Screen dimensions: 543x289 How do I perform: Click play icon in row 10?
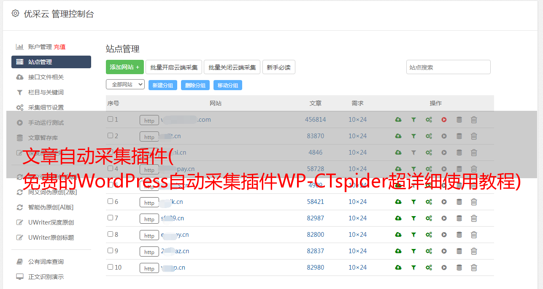444,268
